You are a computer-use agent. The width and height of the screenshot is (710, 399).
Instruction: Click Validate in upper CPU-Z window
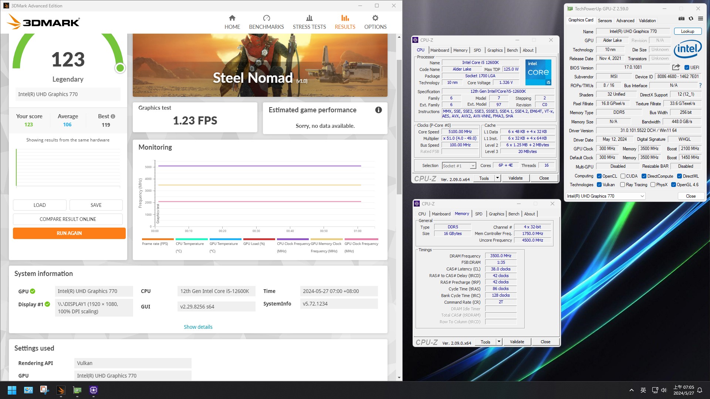pyautogui.click(x=515, y=178)
